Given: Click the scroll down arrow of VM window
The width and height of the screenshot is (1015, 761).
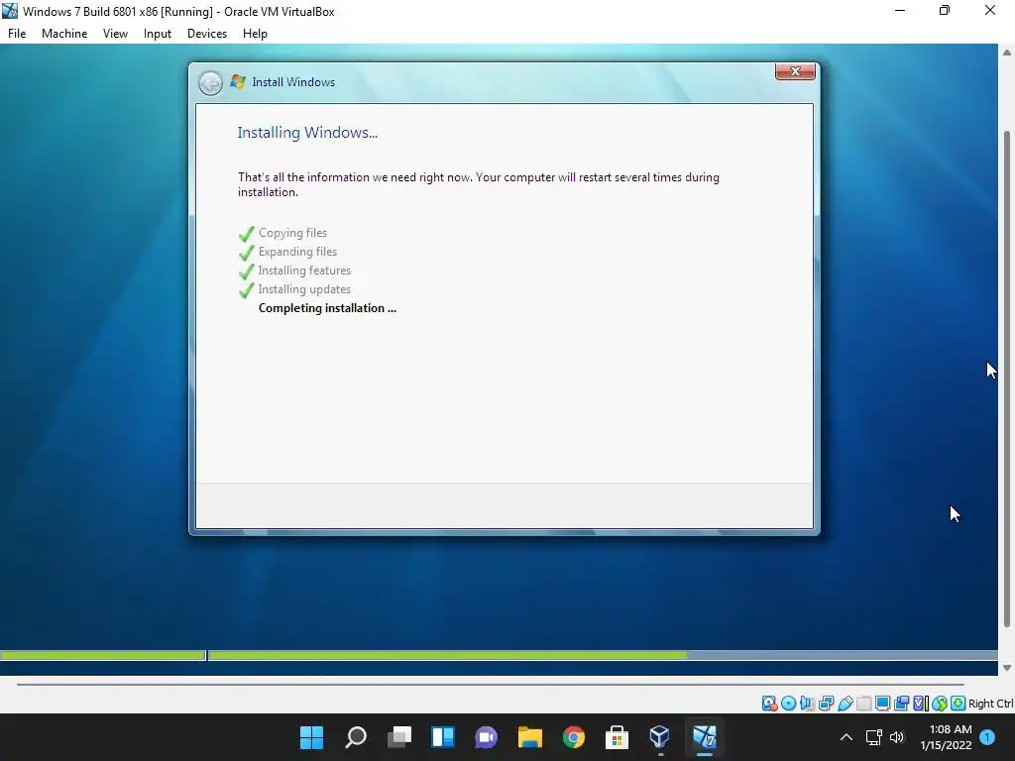Looking at the screenshot, I should [x=1007, y=668].
